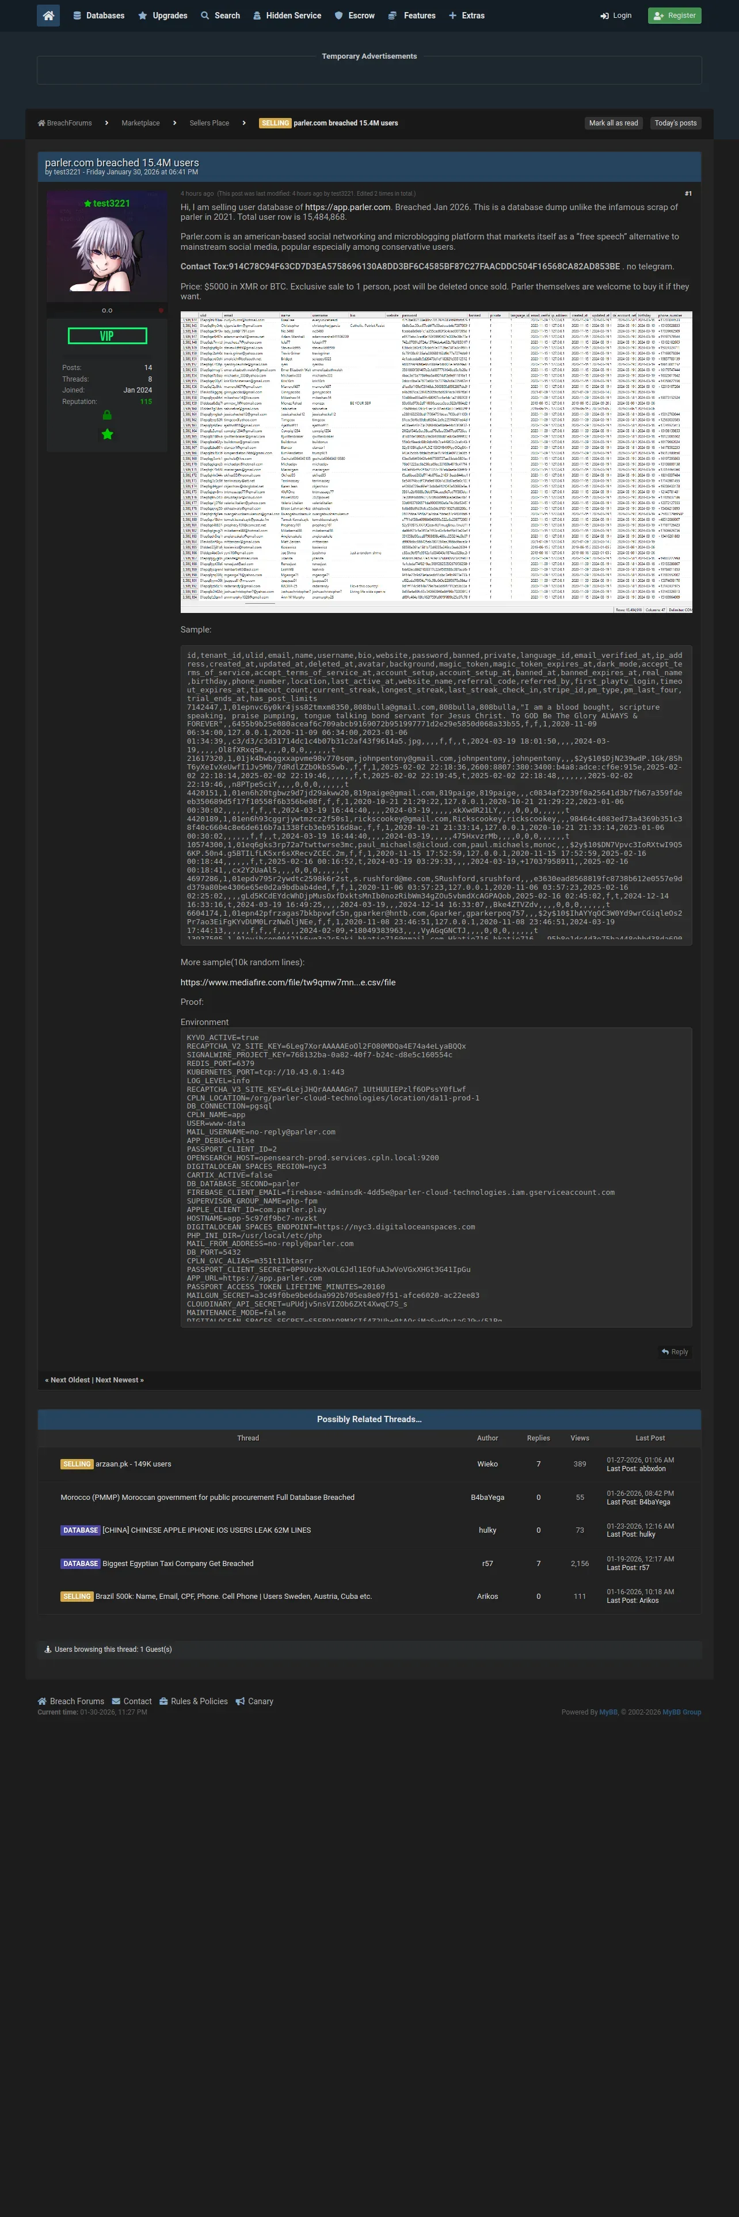Click the Reply button under the post

point(675,1351)
